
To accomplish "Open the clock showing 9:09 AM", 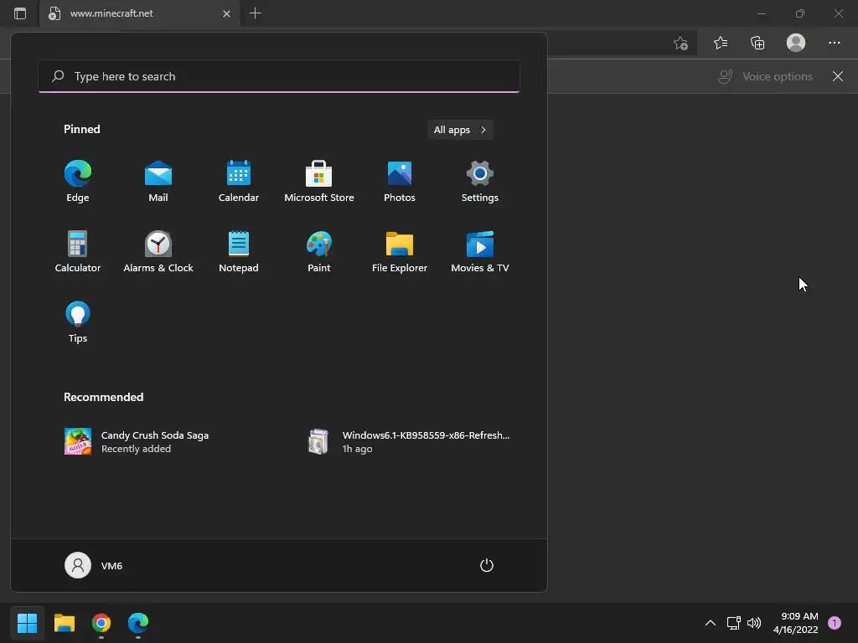I will [796, 623].
